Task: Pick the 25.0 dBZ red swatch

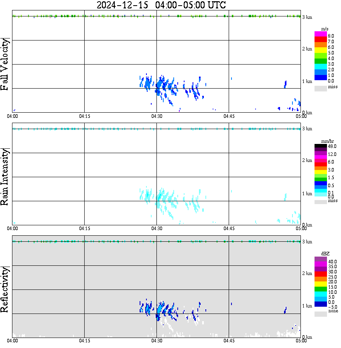Action: click(x=321, y=274)
